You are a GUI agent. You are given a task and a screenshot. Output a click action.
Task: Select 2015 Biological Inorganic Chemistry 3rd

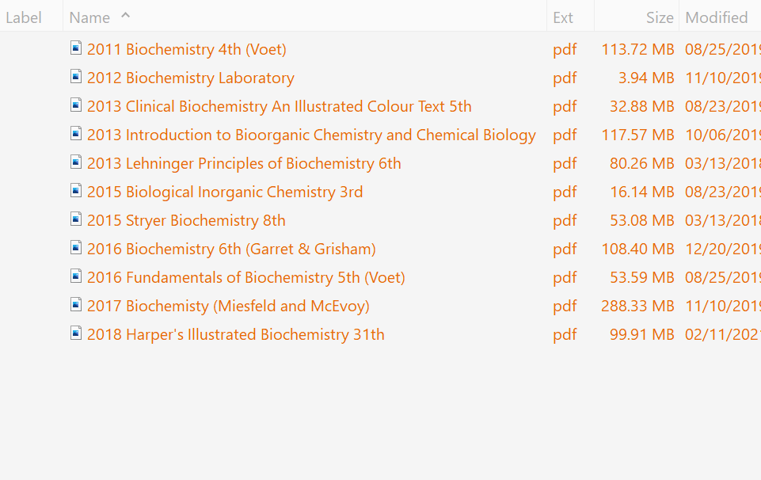coord(225,192)
